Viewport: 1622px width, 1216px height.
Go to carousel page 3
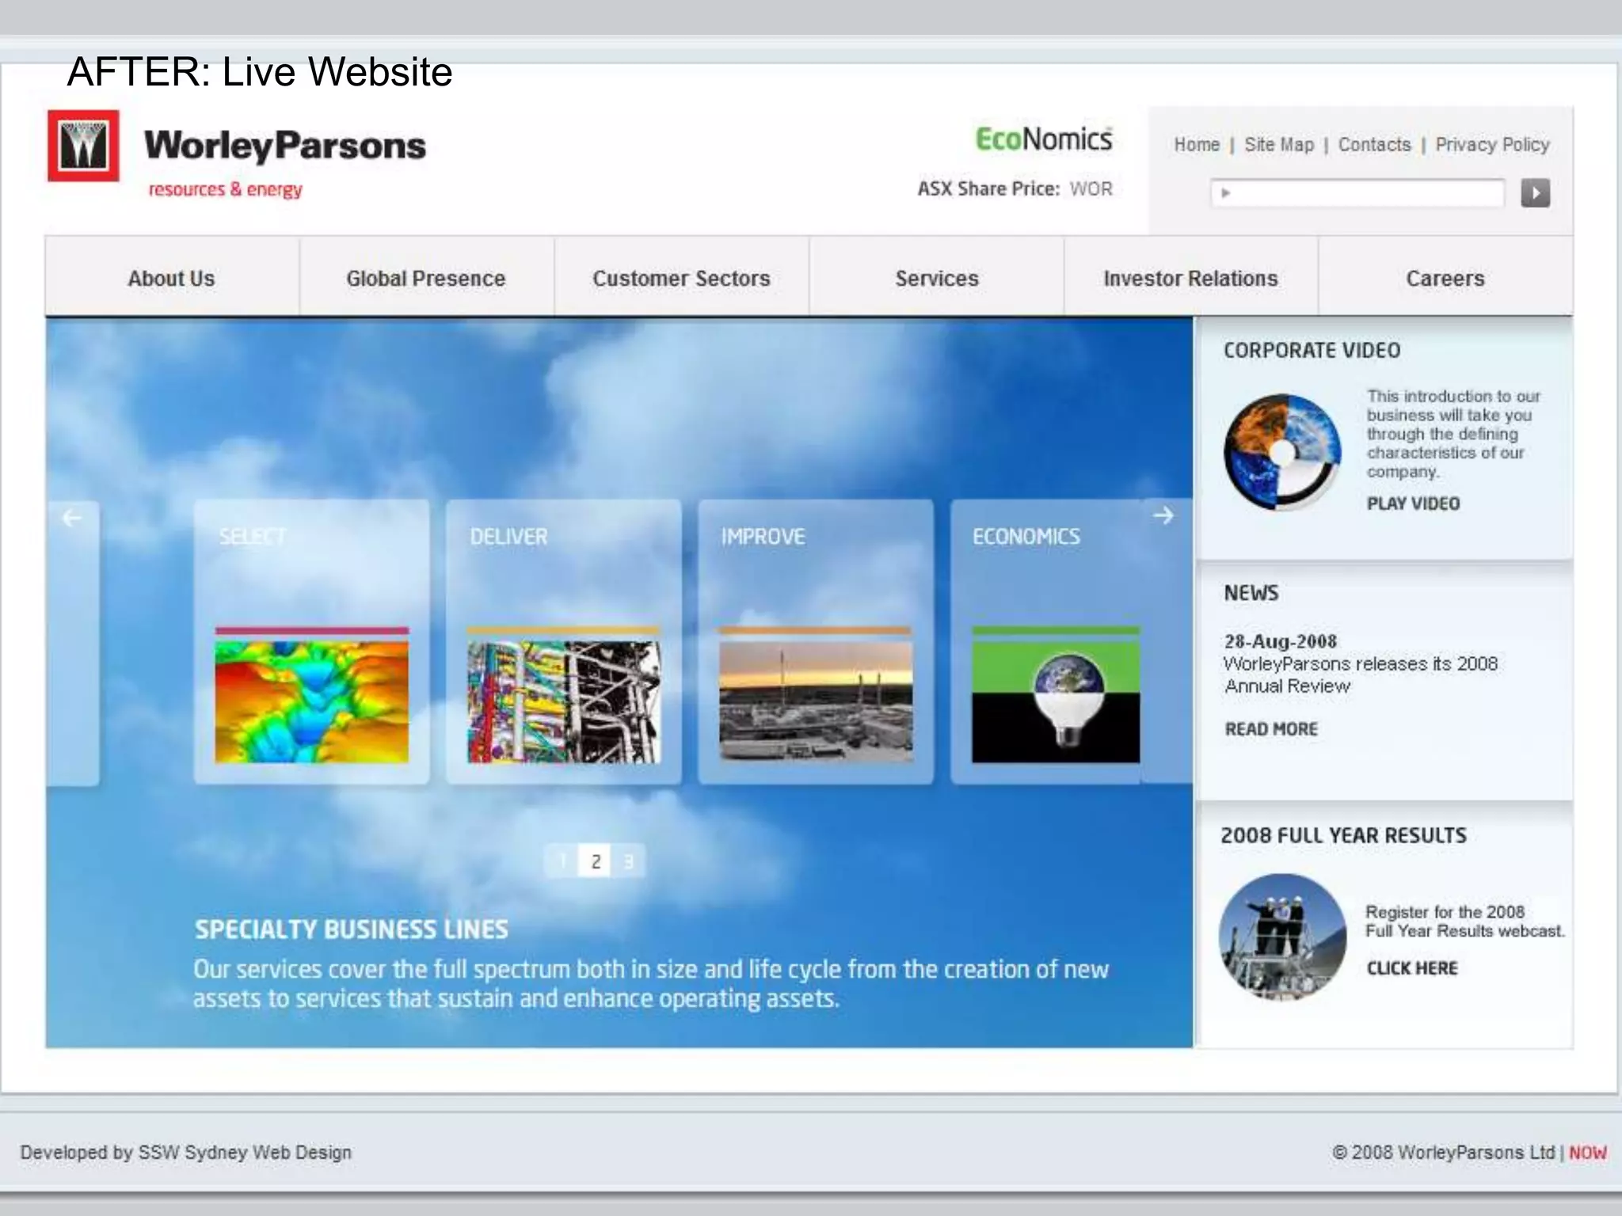629,861
